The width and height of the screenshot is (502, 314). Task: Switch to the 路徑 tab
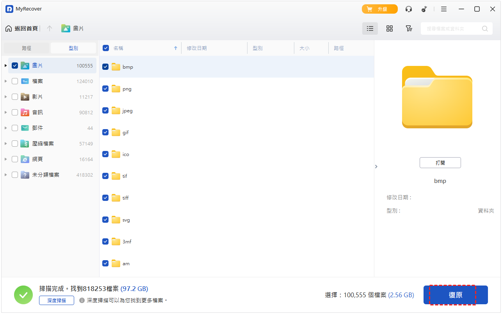coord(27,48)
